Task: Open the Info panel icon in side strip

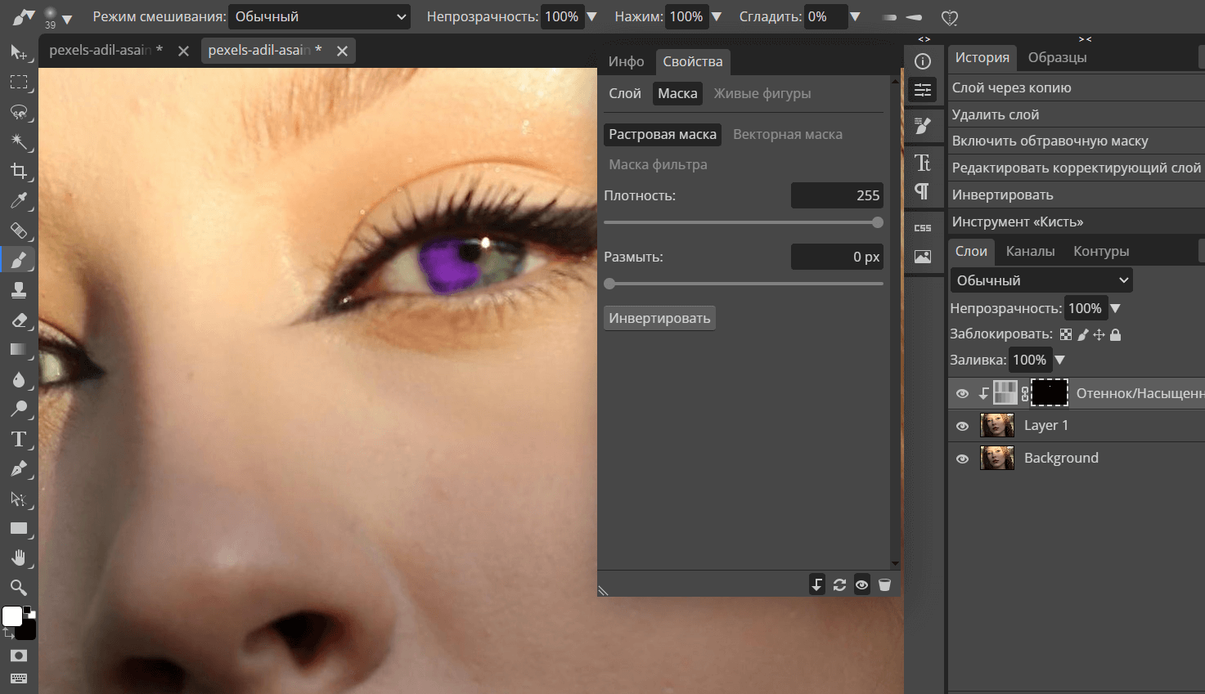Action: pyautogui.click(x=923, y=61)
